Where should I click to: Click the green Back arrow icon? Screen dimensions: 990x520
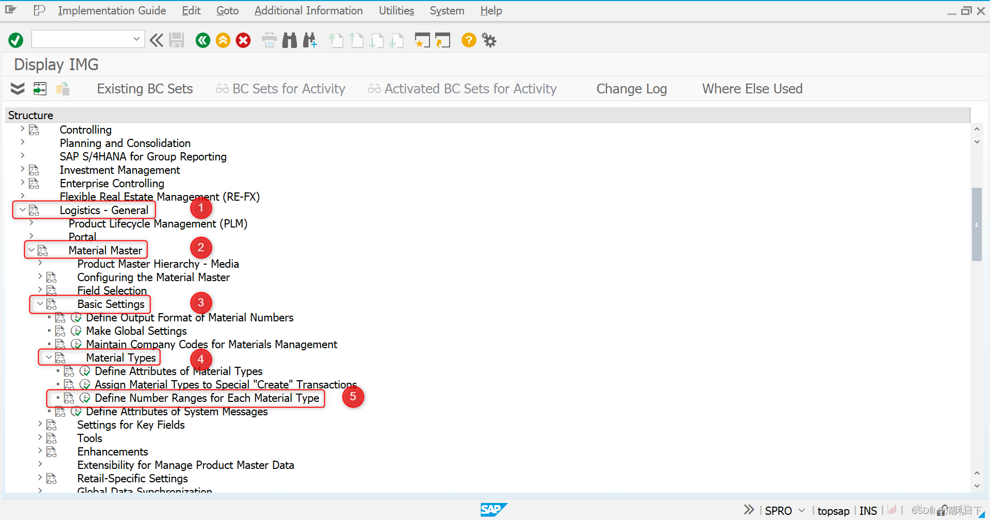pos(203,40)
